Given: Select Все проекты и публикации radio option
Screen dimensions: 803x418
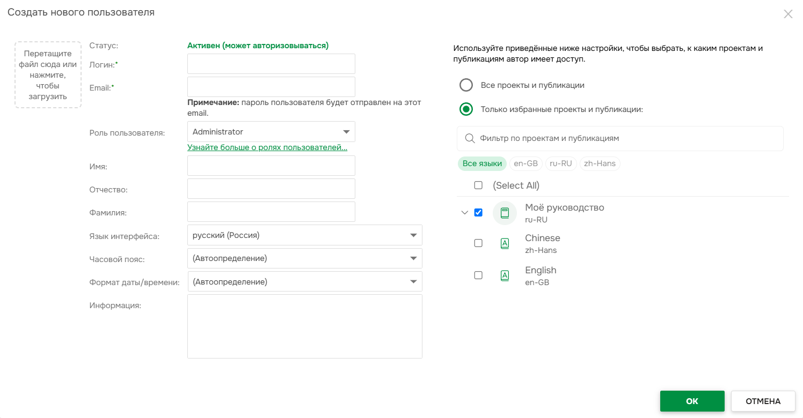Looking at the screenshot, I should (x=466, y=85).
